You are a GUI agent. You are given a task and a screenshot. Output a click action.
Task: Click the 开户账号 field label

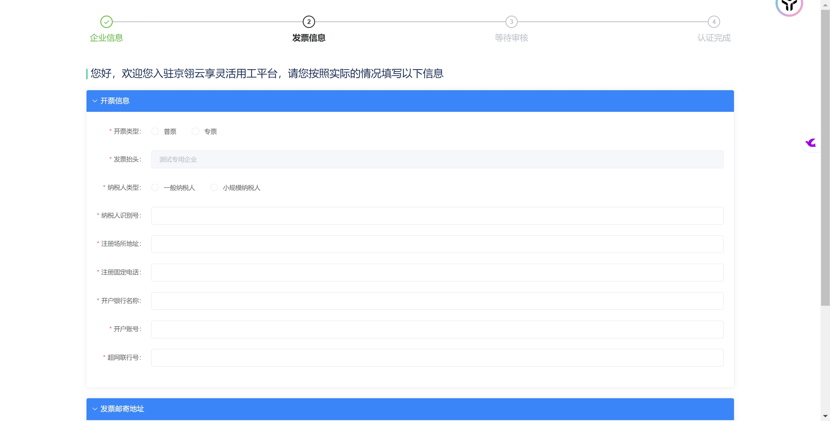click(127, 329)
